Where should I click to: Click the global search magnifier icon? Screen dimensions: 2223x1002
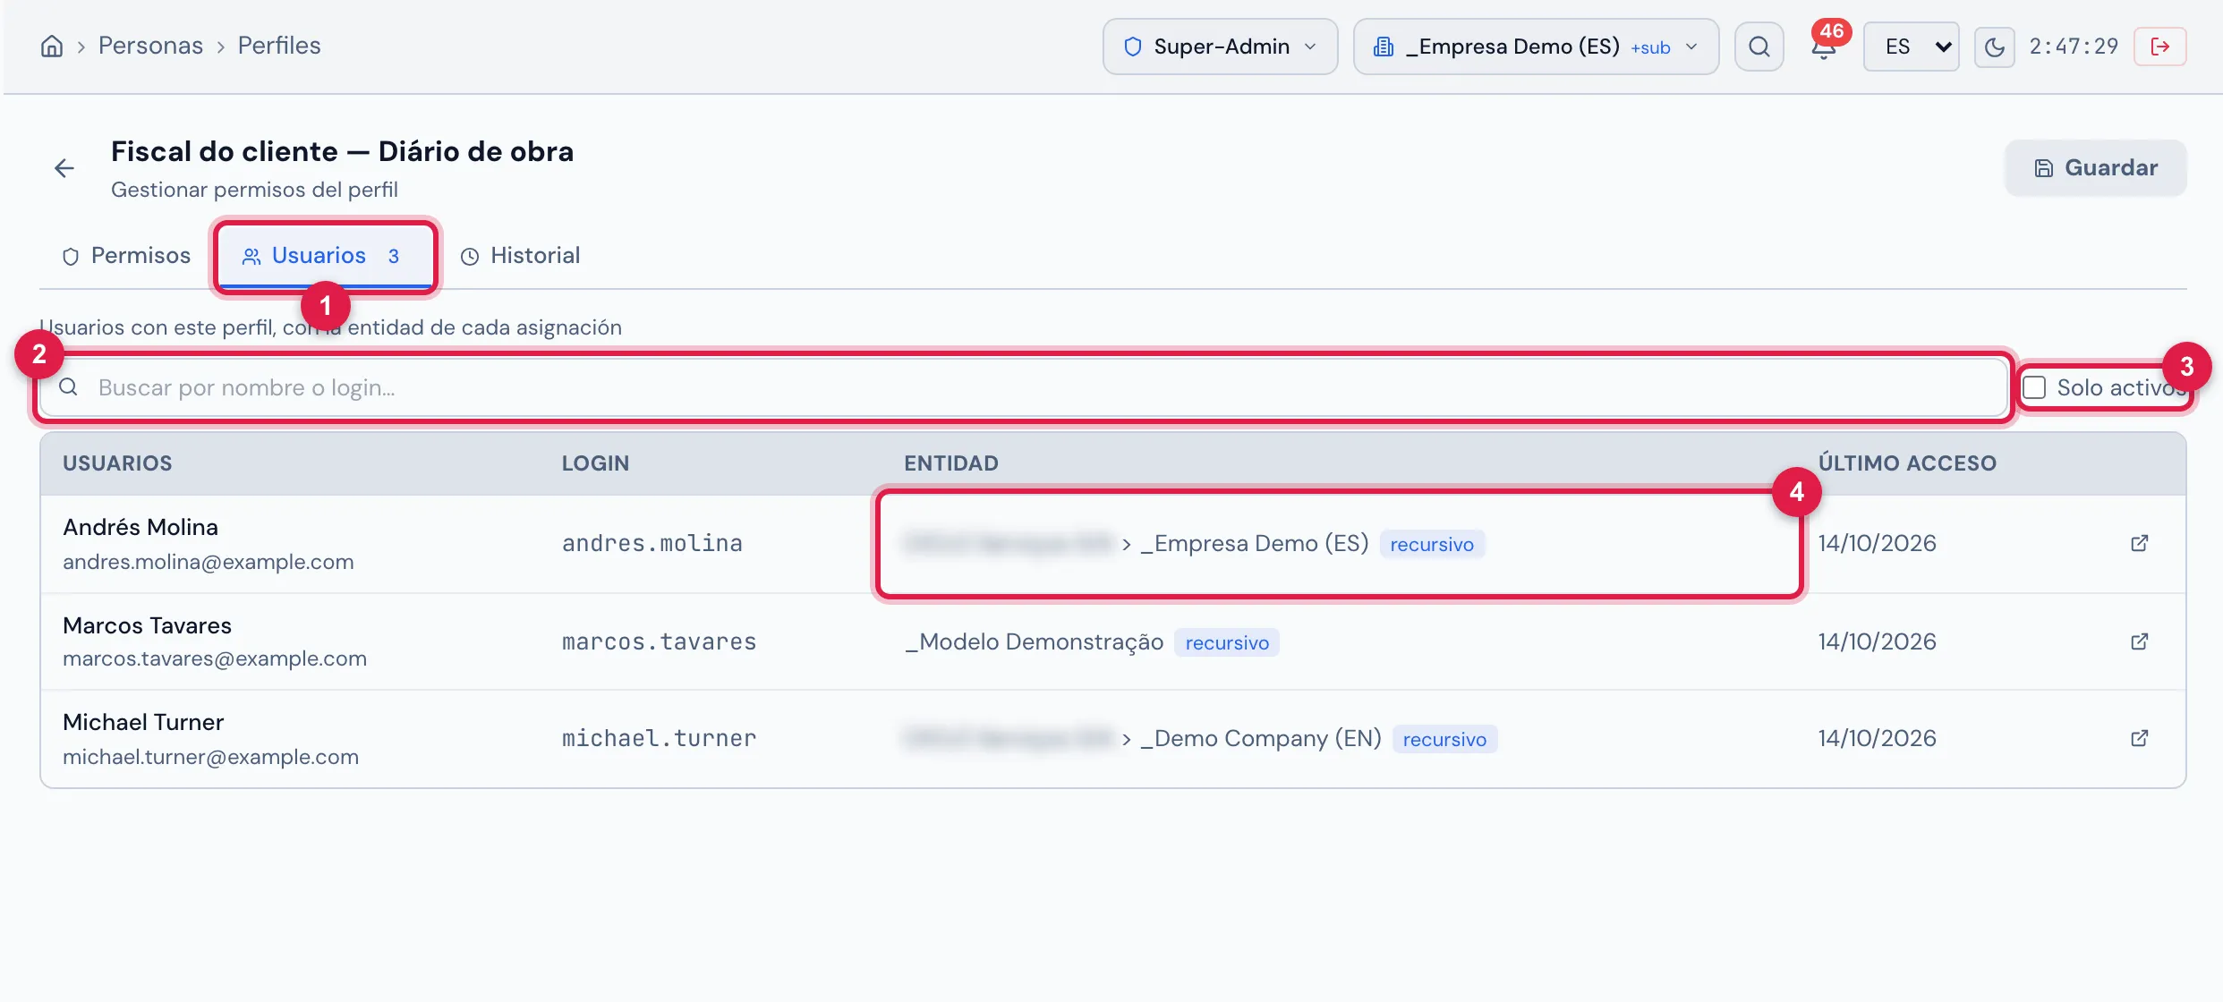(1759, 47)
